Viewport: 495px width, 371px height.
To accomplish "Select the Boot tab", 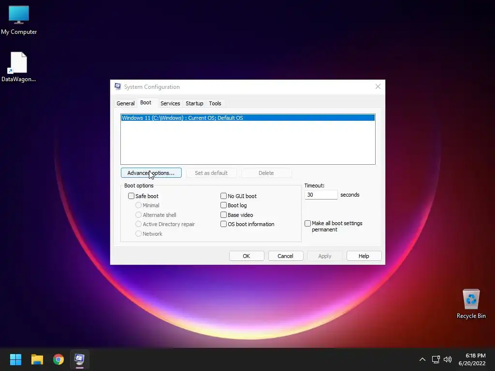I will coord(146,102).
